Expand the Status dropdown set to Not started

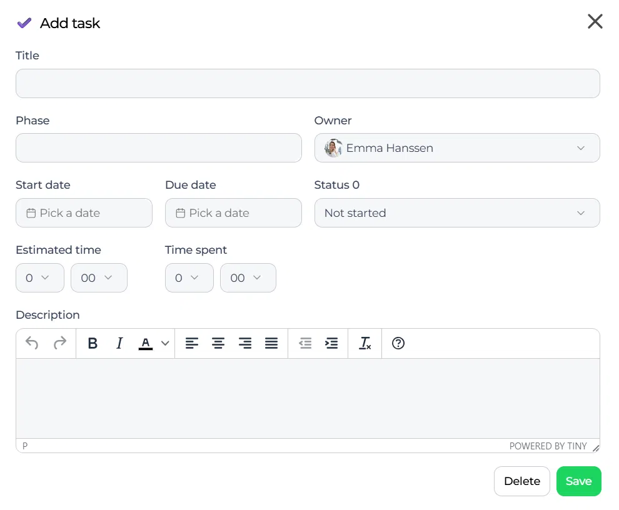(457, 213)
